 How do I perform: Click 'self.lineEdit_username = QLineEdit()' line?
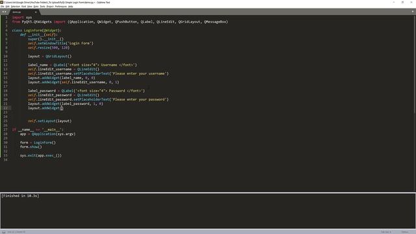(x=64, y=70)
